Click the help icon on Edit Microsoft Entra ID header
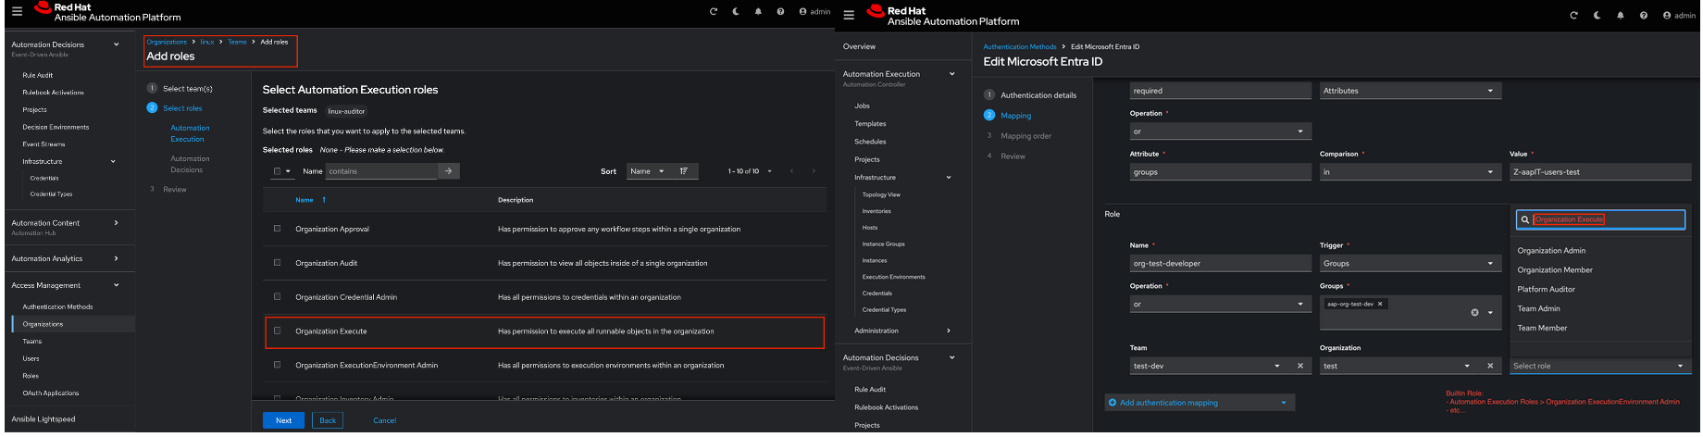Image resolution: width=1703 pixels, height=437 pixels. point(1643,16)
